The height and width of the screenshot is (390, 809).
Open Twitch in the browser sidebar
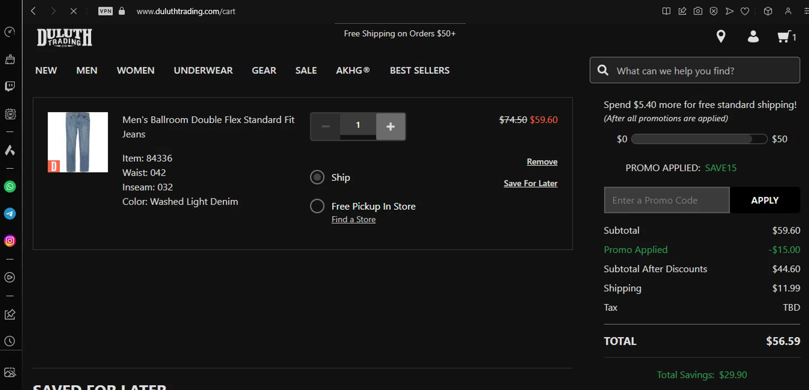tap(10, 86)
